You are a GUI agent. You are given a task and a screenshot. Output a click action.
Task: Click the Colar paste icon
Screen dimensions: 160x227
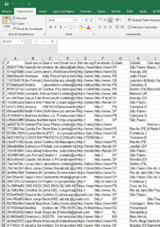click(x=7, y=20)
